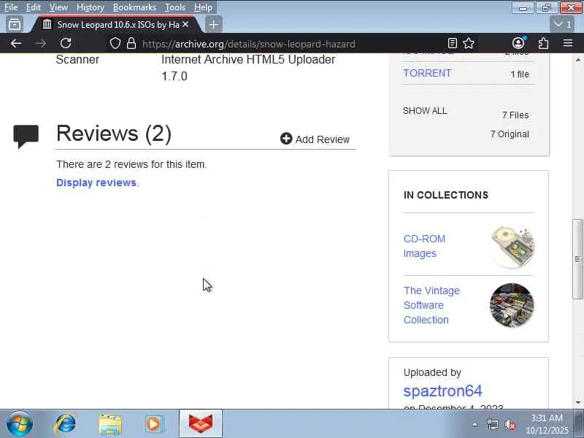This screenshot has width=584, height=438.
Task: Click the 'IN COLLECTIONS' heading
Action: pos(446,195)
